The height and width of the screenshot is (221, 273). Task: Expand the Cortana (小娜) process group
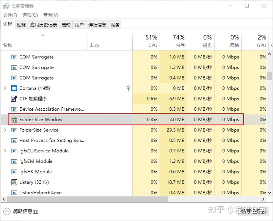[5, 88]
